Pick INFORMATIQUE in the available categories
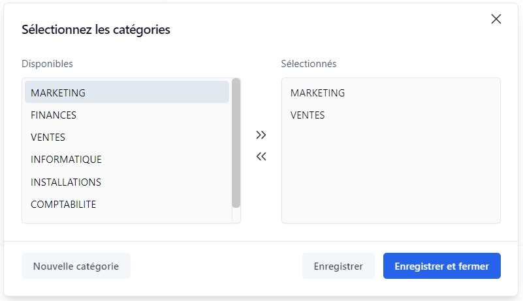This screenshot has width=523, height=301. 66,160
